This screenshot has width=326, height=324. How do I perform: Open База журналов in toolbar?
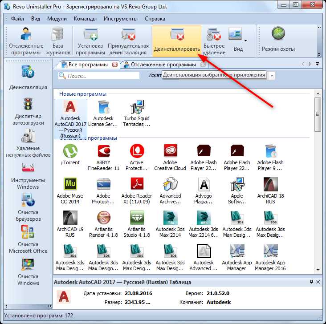coord(58,41)
